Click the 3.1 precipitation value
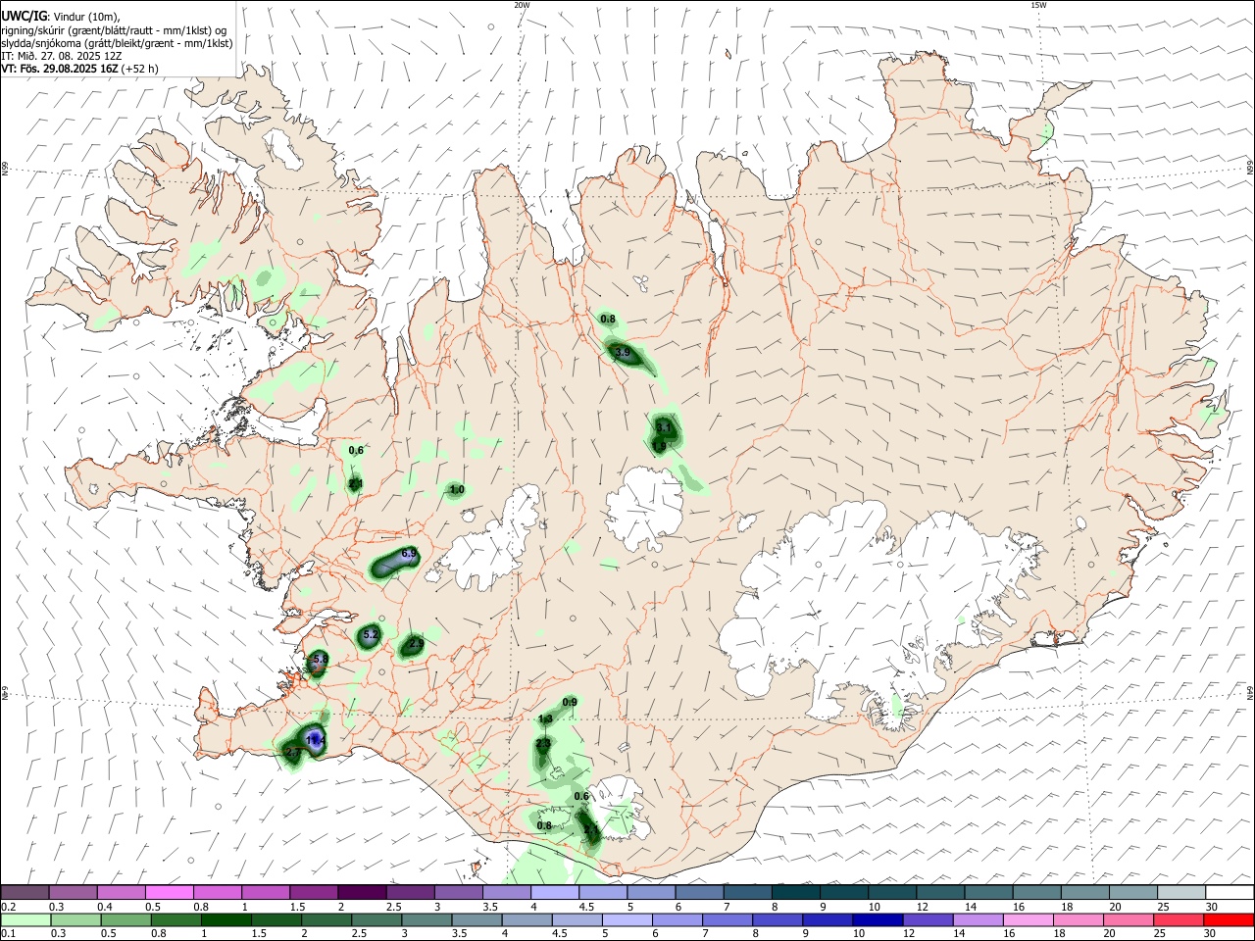This screenshot has width=1255, height=941. (664, 427)
